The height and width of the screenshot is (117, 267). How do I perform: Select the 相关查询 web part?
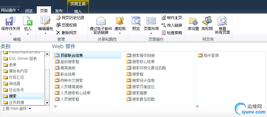tap(208, 55)
